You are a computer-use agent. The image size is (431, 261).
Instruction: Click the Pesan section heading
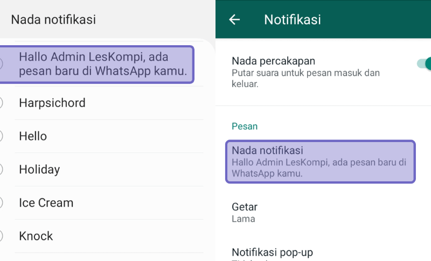click(245, 126)
